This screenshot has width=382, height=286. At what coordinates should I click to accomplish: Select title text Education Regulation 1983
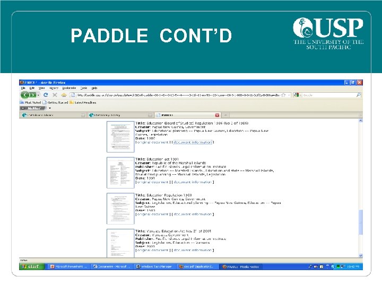(x=169, y=195)
